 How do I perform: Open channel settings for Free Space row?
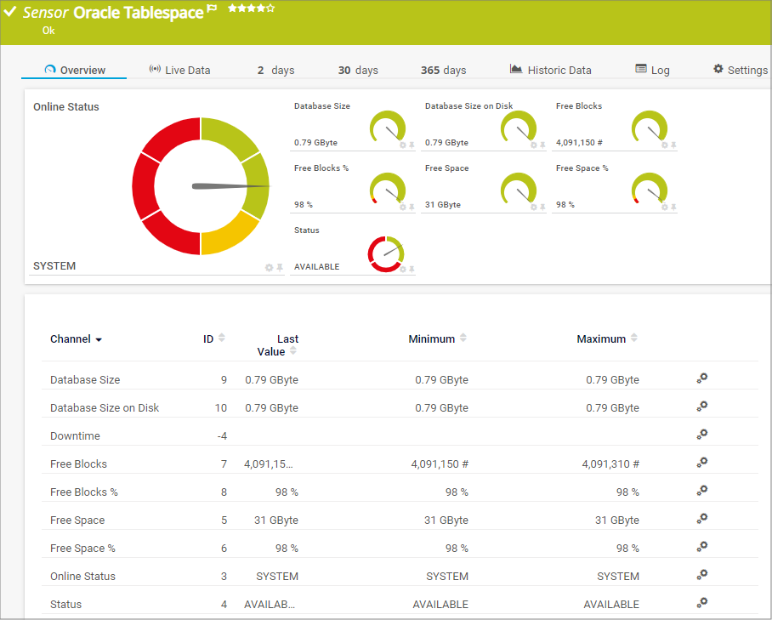click(x=701, y=519)
